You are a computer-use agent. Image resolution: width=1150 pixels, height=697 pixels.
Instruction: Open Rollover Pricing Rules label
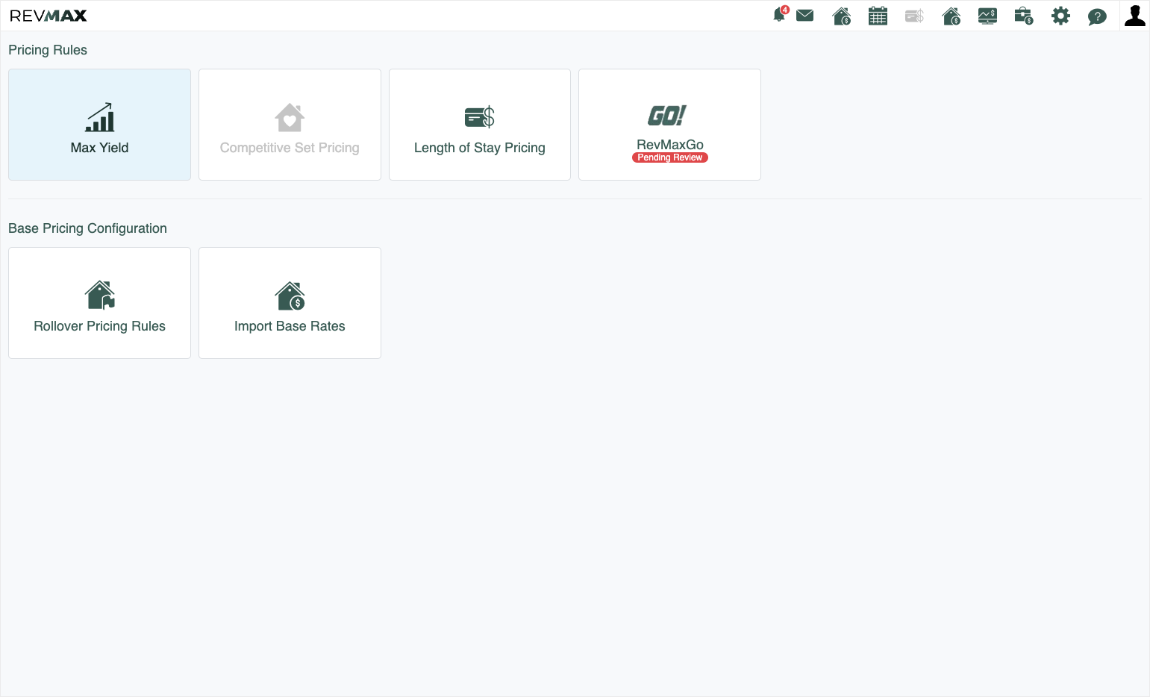100,326
